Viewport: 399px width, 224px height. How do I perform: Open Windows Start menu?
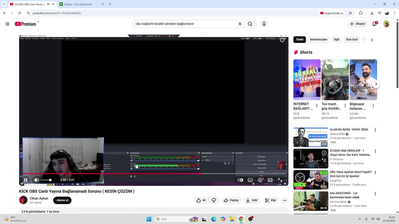(149, 219)
